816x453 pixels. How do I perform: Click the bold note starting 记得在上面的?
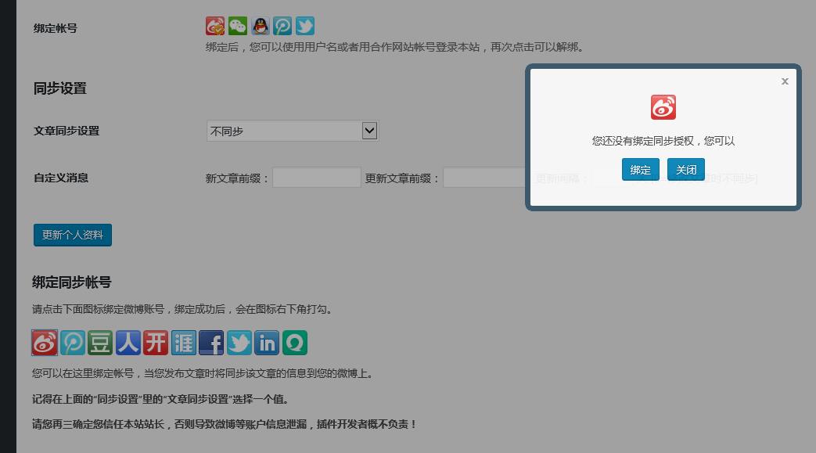pyautogui.click(x=161, y=399)
